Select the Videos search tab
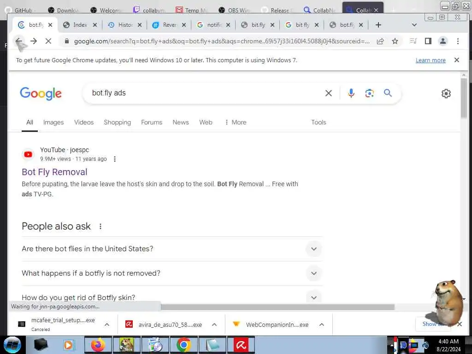 click(84, 122)
